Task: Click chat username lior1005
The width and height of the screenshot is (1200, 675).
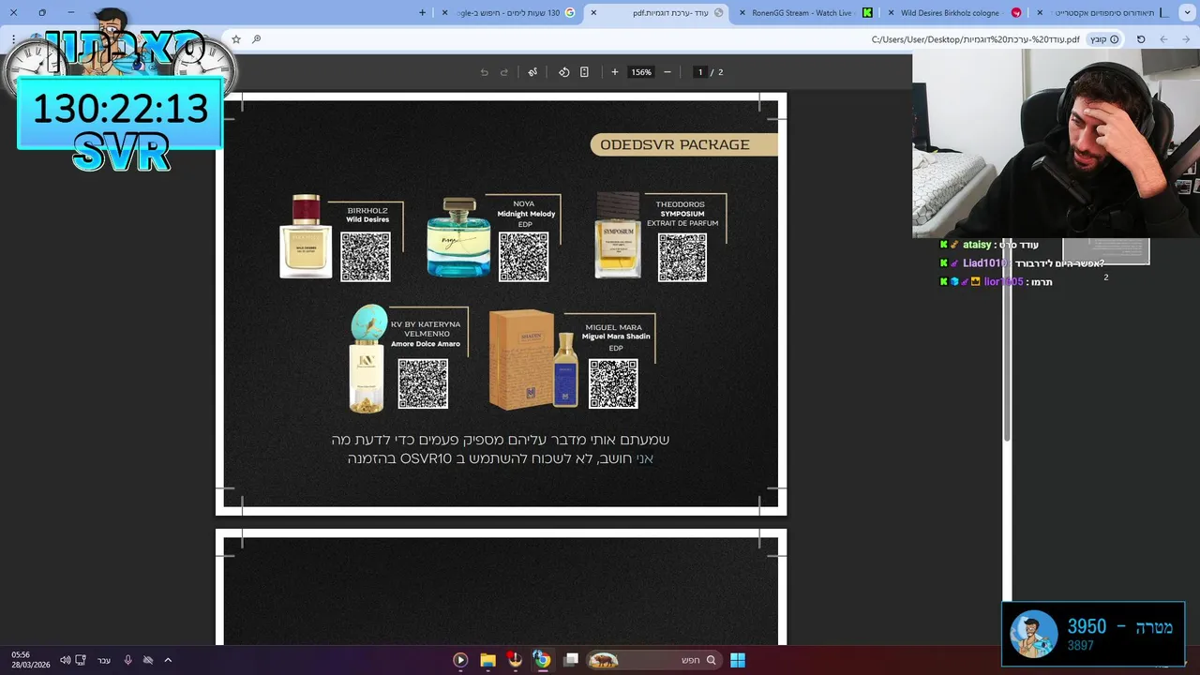Action: coord(1003,281)
